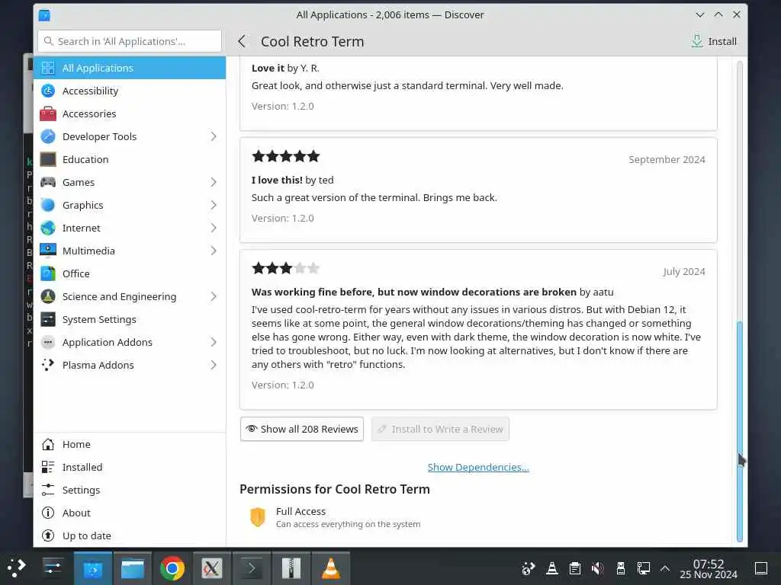Click the Developer Tools icon

pos(48,136)
